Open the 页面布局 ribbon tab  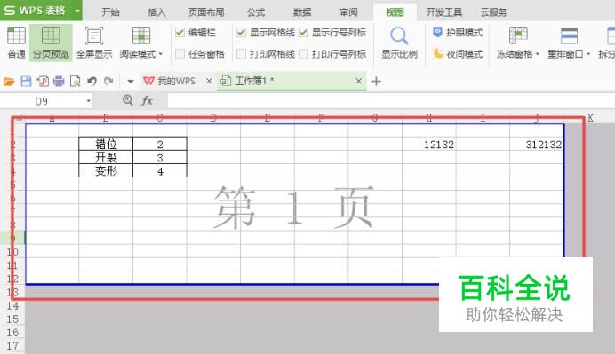click(206, 12)
